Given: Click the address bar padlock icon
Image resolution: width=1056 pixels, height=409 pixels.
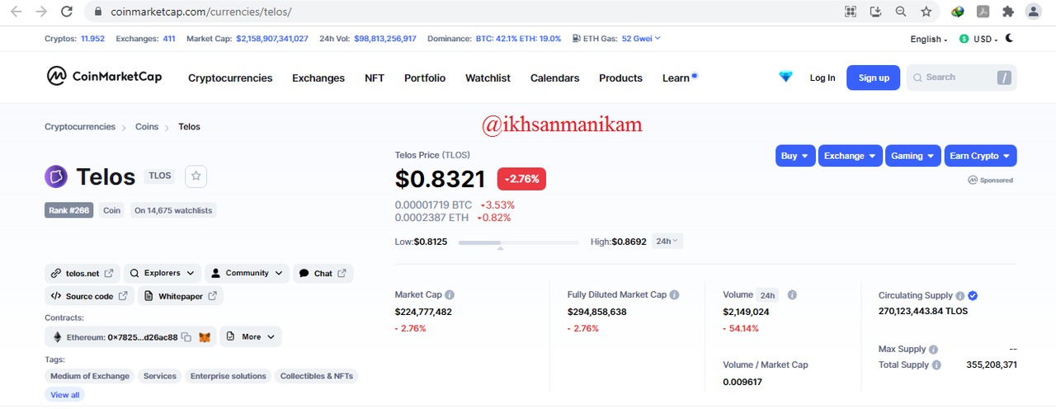Looking at the screenshot, I should [x=98, y=12].
